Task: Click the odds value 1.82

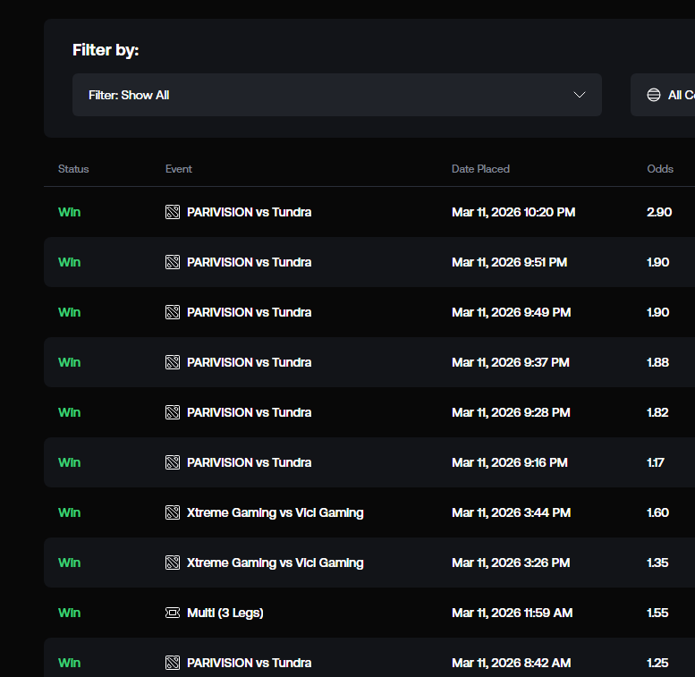Action: tap(657, 412)
